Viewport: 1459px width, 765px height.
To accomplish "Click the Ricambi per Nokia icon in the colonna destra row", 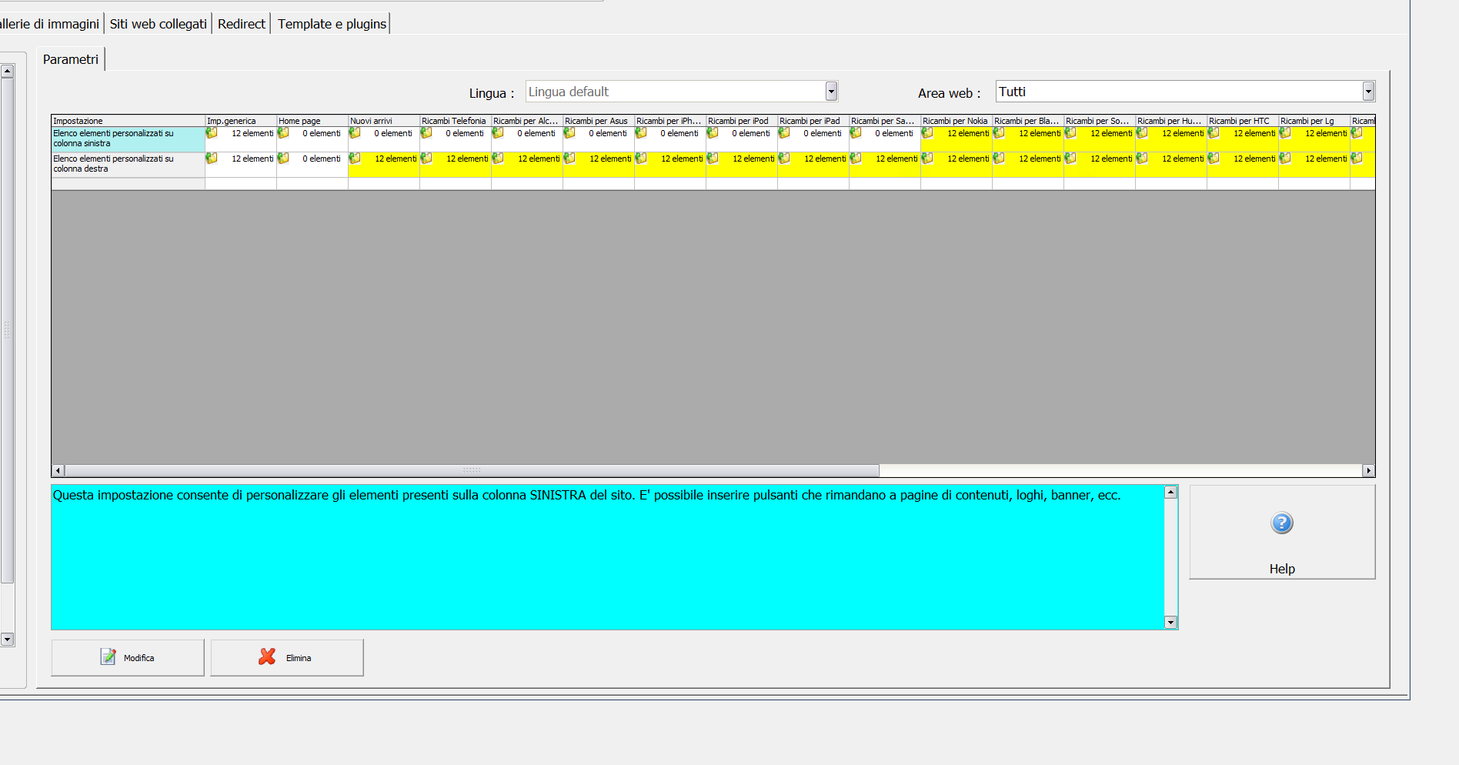I will coord(927,159).
